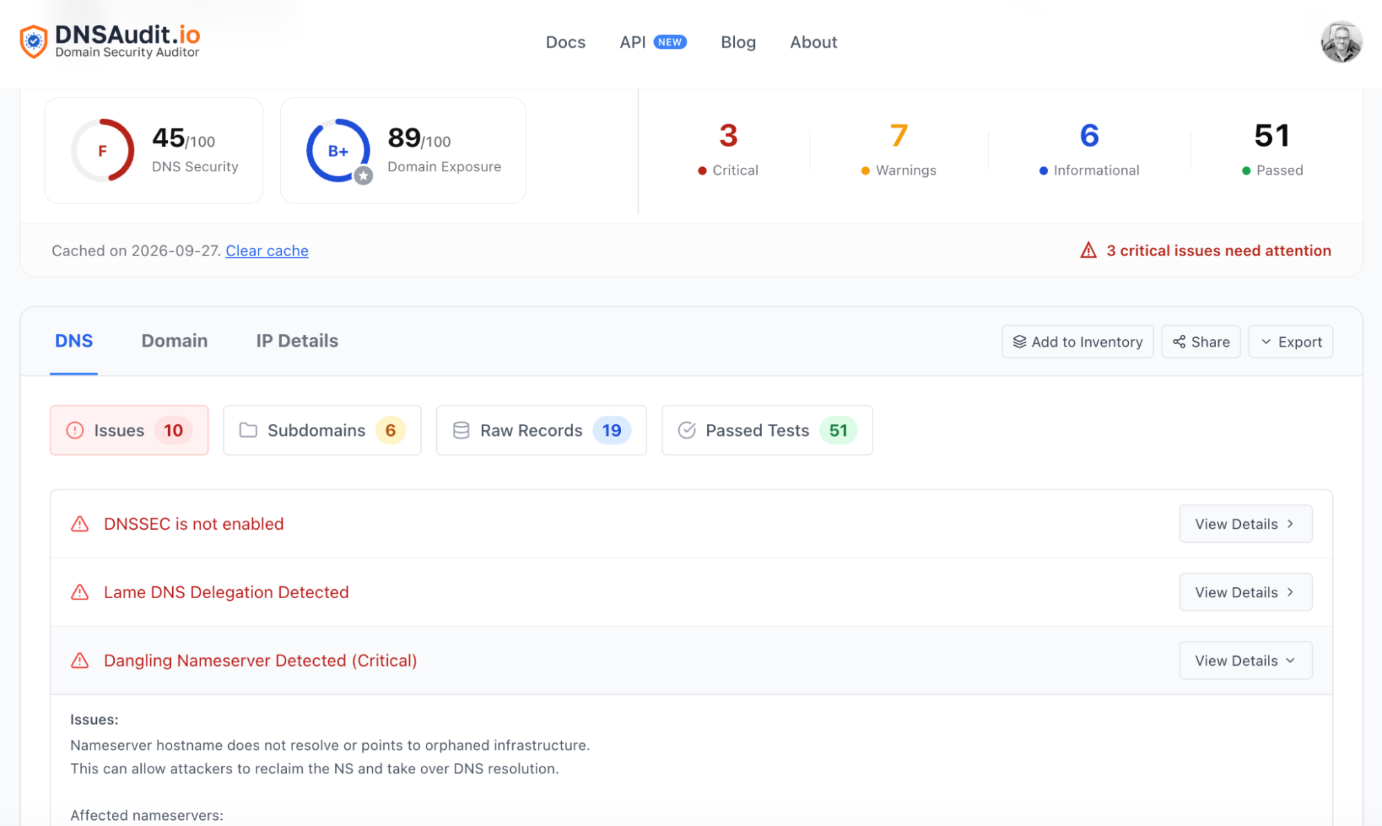1382x826 pixels.
Task: Click the star badge on Domain Exposure gauge
Action: pos(364,175)
